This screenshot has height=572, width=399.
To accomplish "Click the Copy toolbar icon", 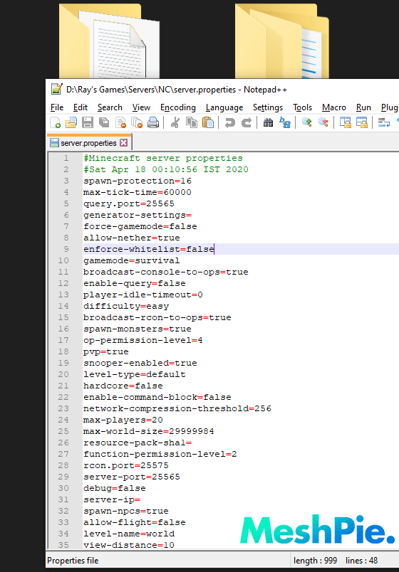I will coord(192,122).
